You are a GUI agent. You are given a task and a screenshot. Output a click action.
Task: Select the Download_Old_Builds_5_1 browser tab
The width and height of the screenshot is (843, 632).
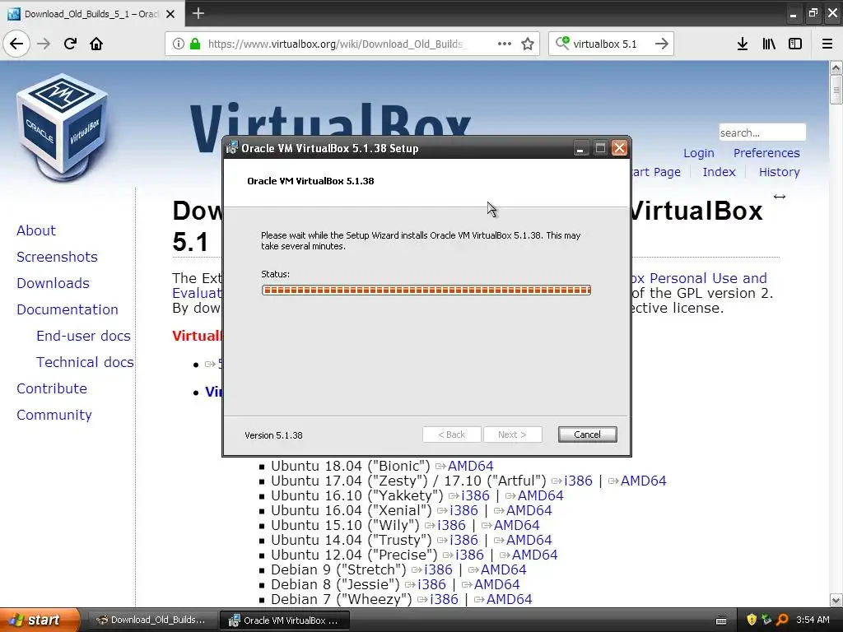point(93,14)
